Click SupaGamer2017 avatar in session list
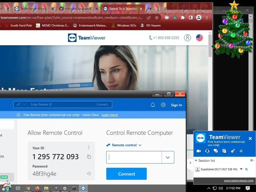Screen dimensions: 256x192 click(197, 169)
